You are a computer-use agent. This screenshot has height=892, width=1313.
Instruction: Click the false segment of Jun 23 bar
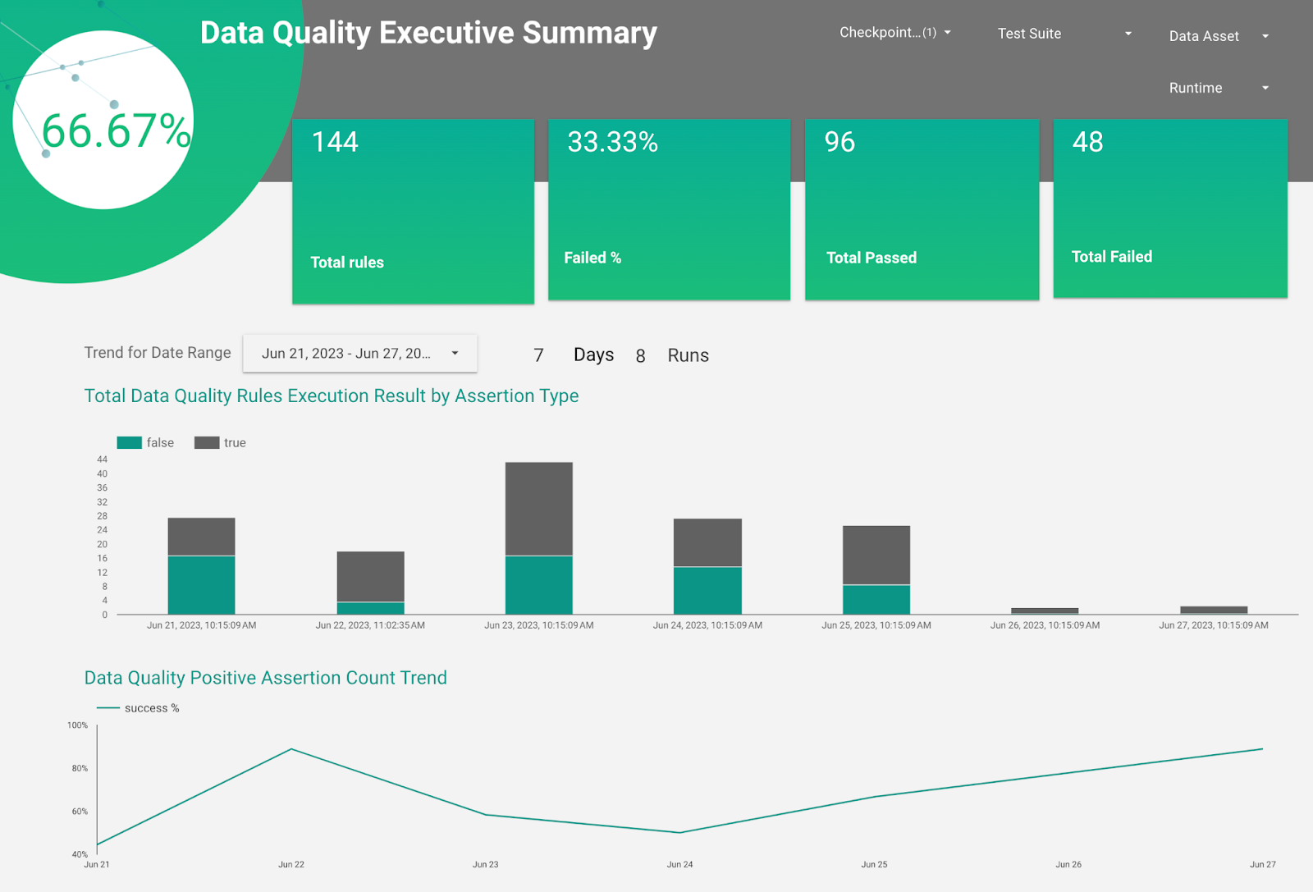[539, 585]
